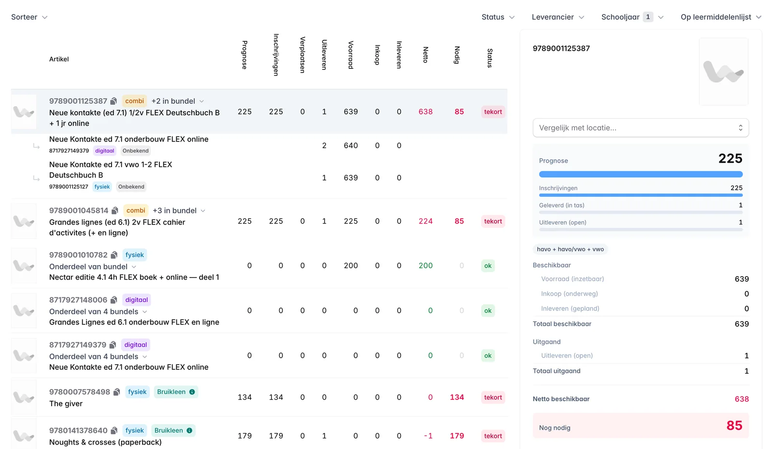
Task: Copy ISBN 9789001010782 via copy icon
Action: [114, 255]
